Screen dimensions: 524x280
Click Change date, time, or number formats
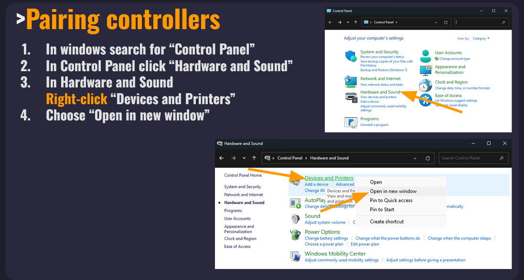(x=462, y=88)
